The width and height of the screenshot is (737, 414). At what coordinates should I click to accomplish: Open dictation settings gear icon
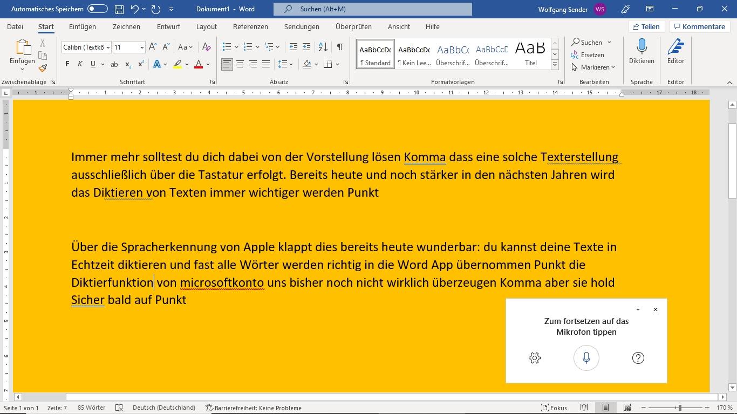535,358
